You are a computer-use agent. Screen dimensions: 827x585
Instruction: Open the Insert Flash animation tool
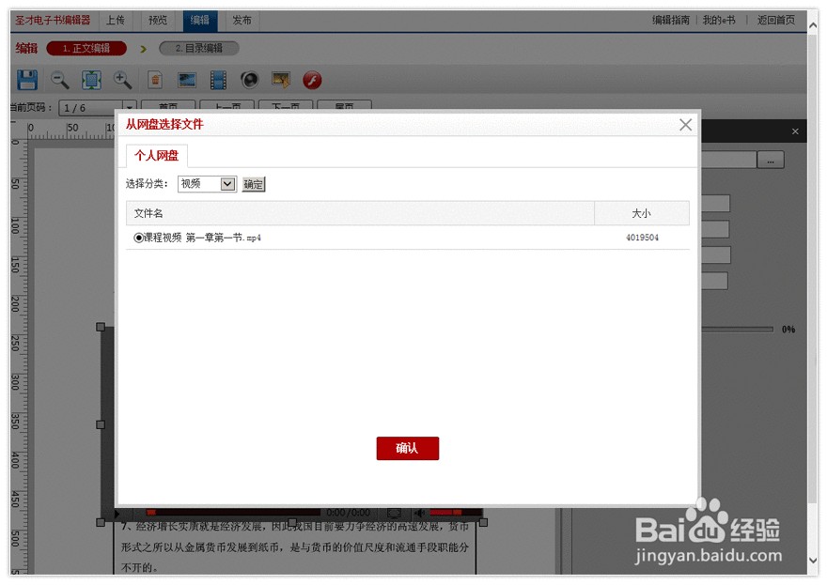[311, 80]
